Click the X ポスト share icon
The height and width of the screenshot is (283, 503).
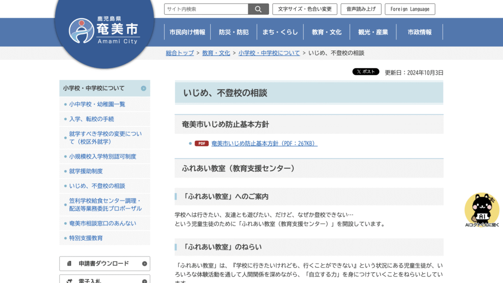pyautogui.click(x=365, y=71)
